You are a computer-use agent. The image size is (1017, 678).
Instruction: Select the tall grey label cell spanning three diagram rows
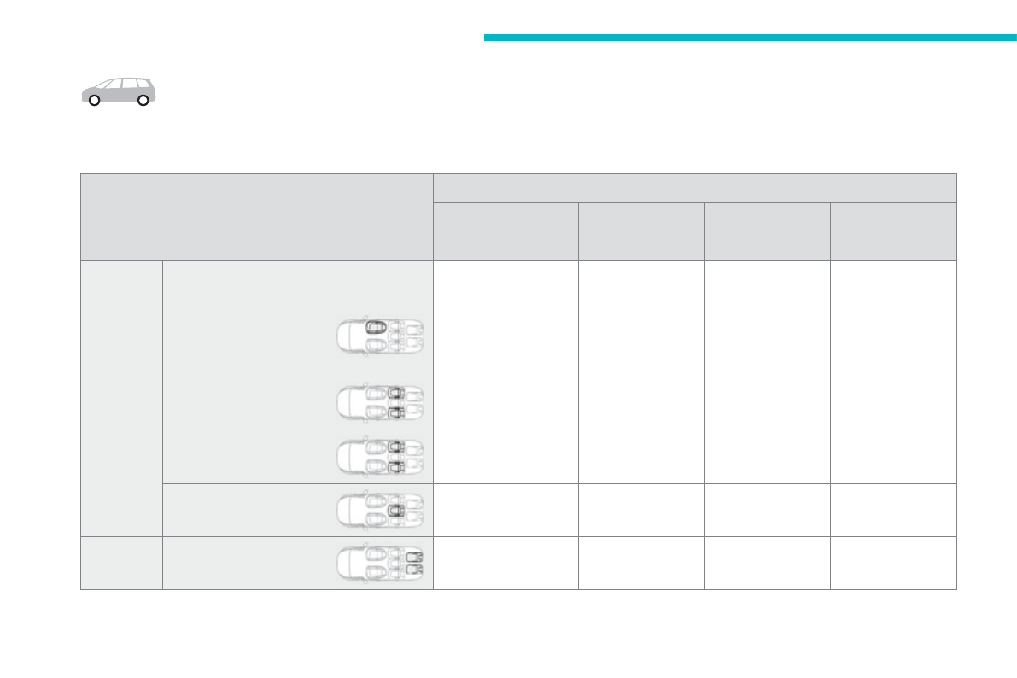point(121,456)
